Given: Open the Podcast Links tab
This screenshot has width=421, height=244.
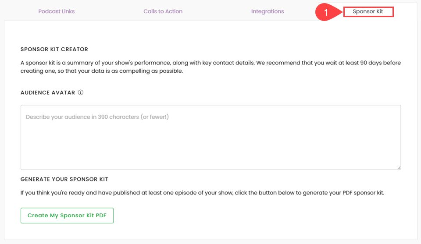Looking at the screenshot, I should click(x=57, y=11).
